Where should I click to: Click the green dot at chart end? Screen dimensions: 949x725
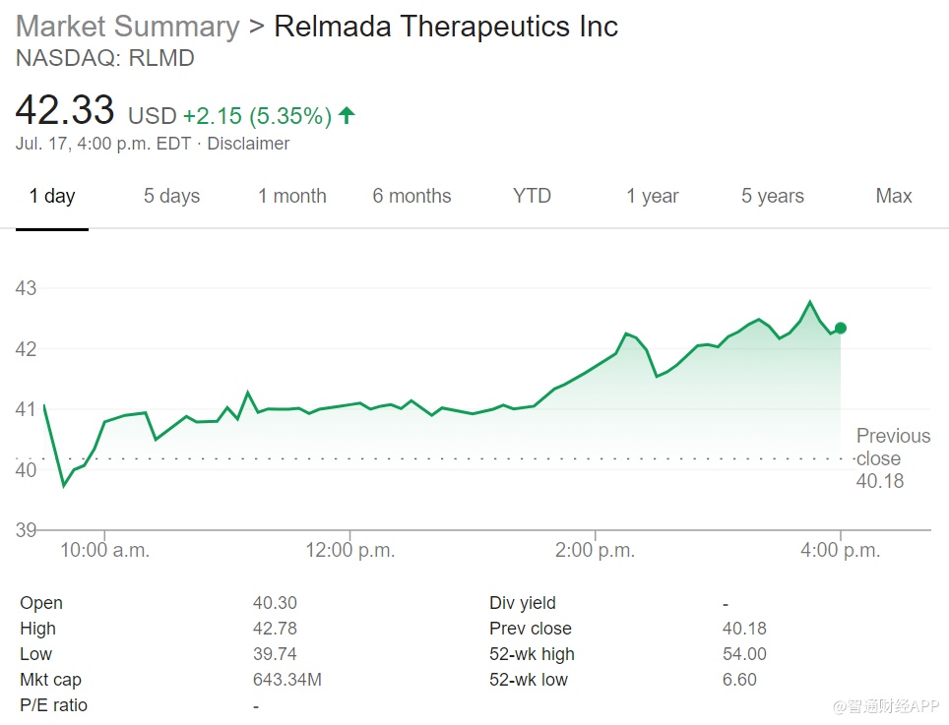[x=840, y=328]
